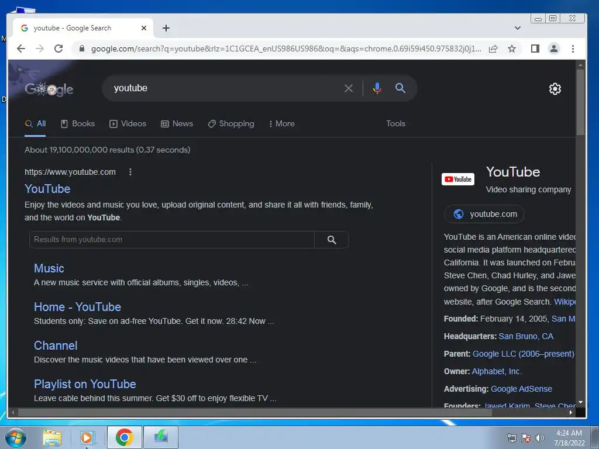
Task: Open the volume speaker tray icon
Action: tap(540, 438)
